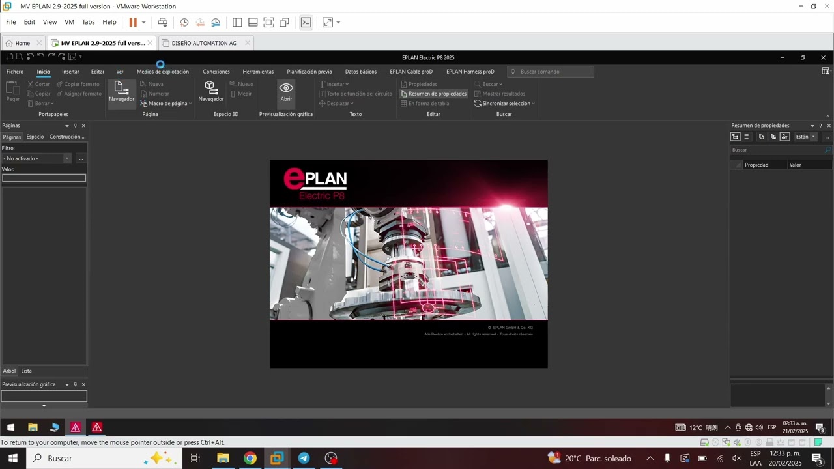Click the paste icon in Resumen de propiedades toolbar
834x469 pixels.
[773, 137]
